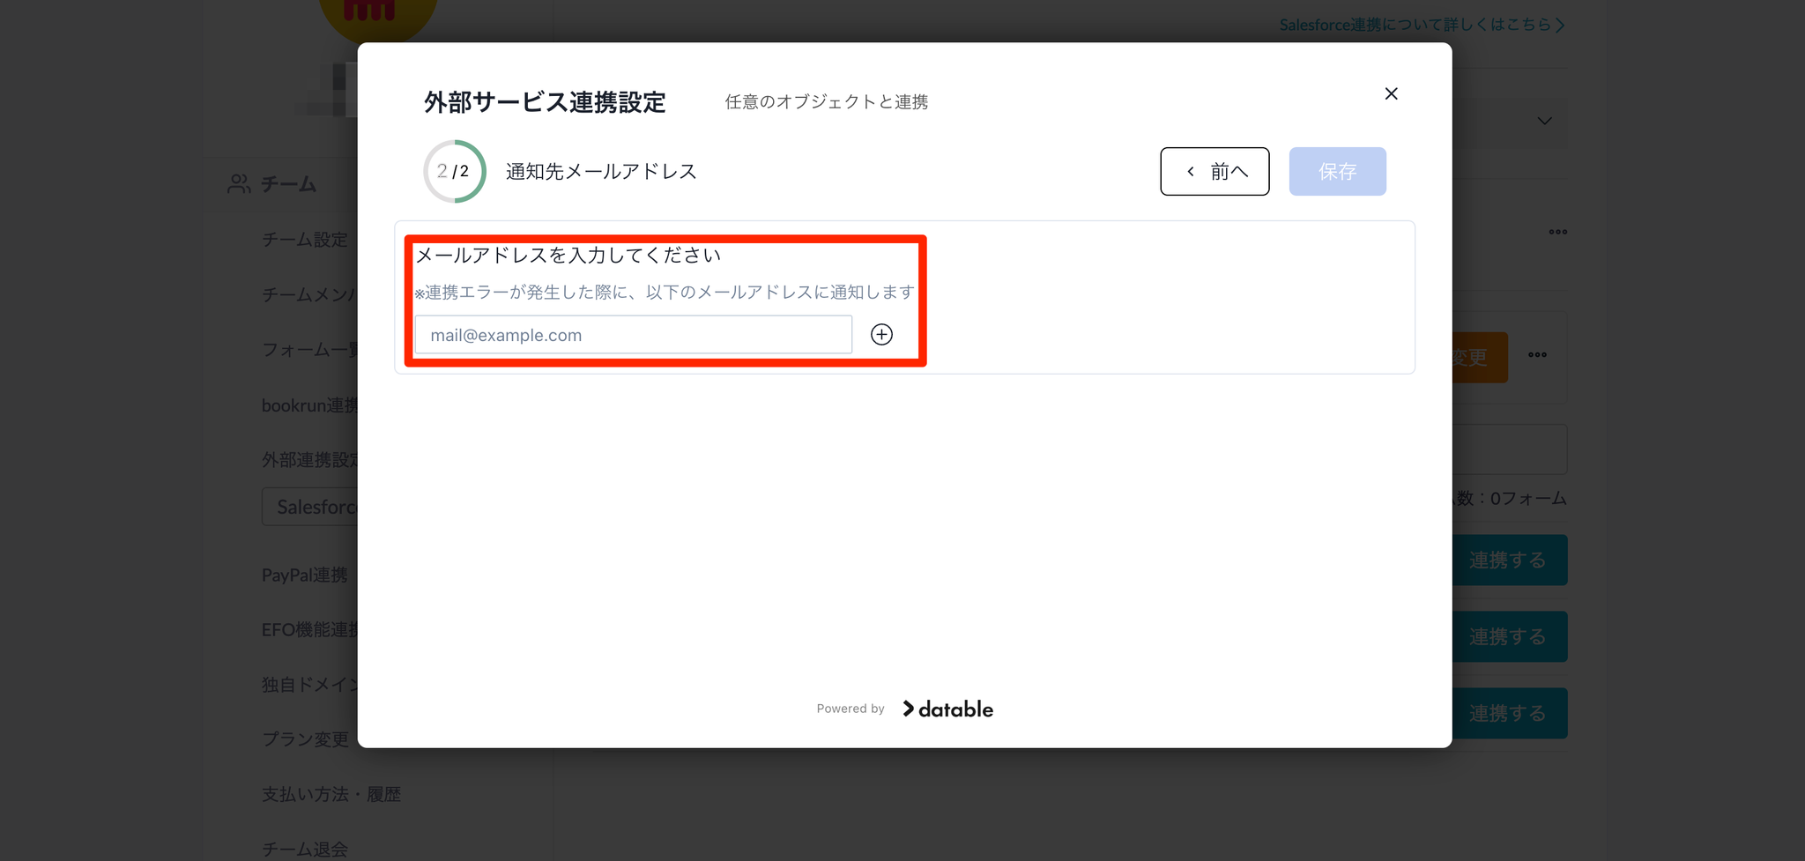Screen dimensions: 1805x861
Task: Select the Salesforce sub-item in the sidebar
Action: pyautogui.click(x=310, y=508)
